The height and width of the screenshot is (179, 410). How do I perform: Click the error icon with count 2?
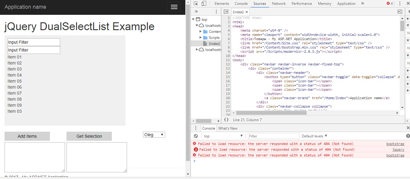point(196,149)
